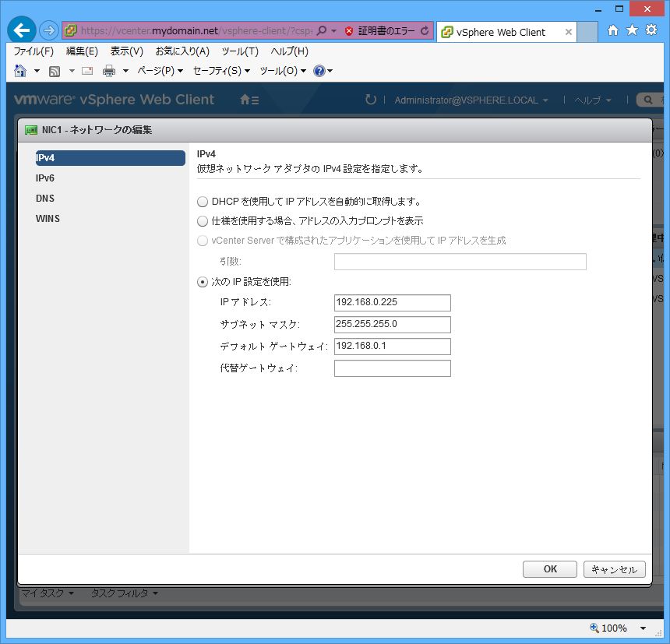Click the zoom magnifier in status bar
The width and height of the screenshot is (670, 644).
pos(594,628)
